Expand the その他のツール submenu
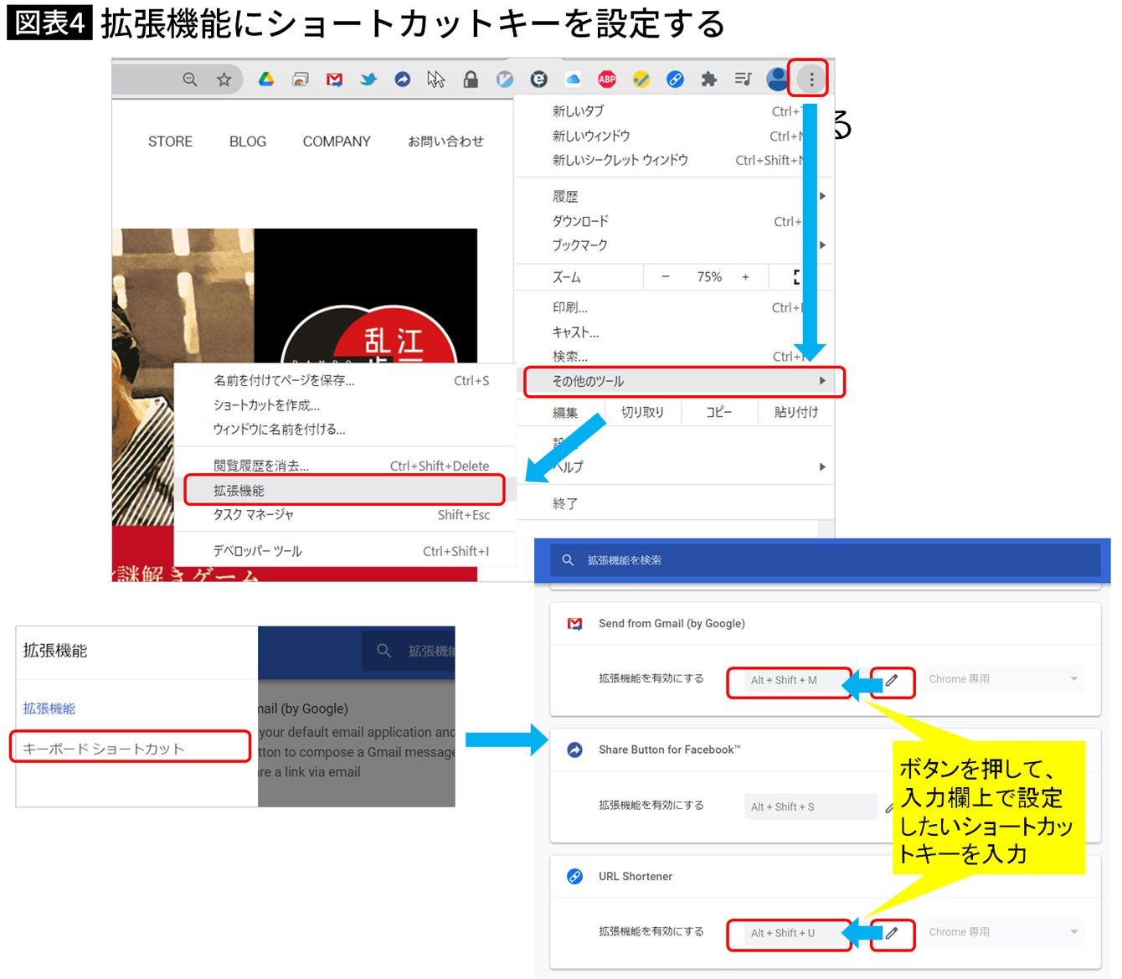Screen dimensions: 1122x979 click(x=683, y=381)
